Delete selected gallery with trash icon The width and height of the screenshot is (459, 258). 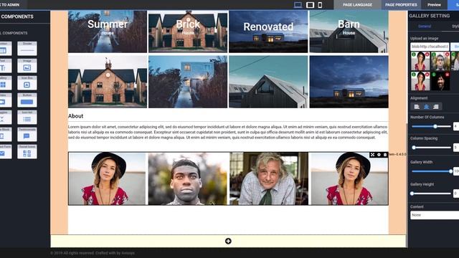click(x=385, y=155)
